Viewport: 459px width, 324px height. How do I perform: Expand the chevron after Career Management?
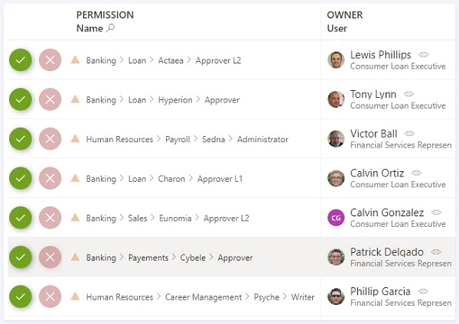248,297
